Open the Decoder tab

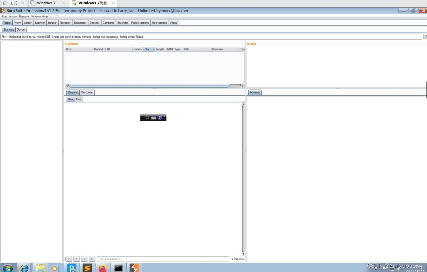point(95,23)
